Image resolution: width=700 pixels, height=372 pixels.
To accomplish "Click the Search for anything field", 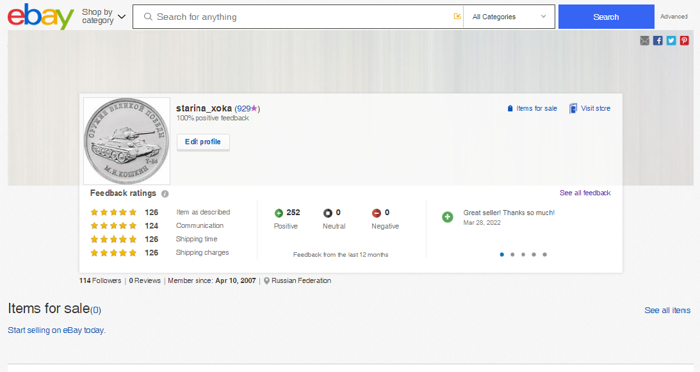I will click(298, 17).
